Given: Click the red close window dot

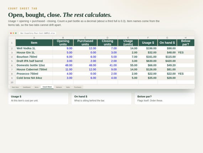Looking at the screenshot, I should pos(11,33).
